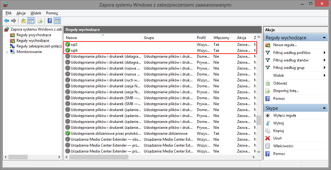331x170 pixels.
Task: Click the Up one level folder icon
Action: [23, 21]
